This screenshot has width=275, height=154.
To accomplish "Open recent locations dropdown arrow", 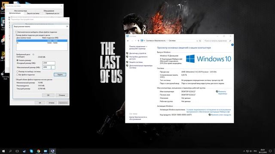I will tap(135, 41).
